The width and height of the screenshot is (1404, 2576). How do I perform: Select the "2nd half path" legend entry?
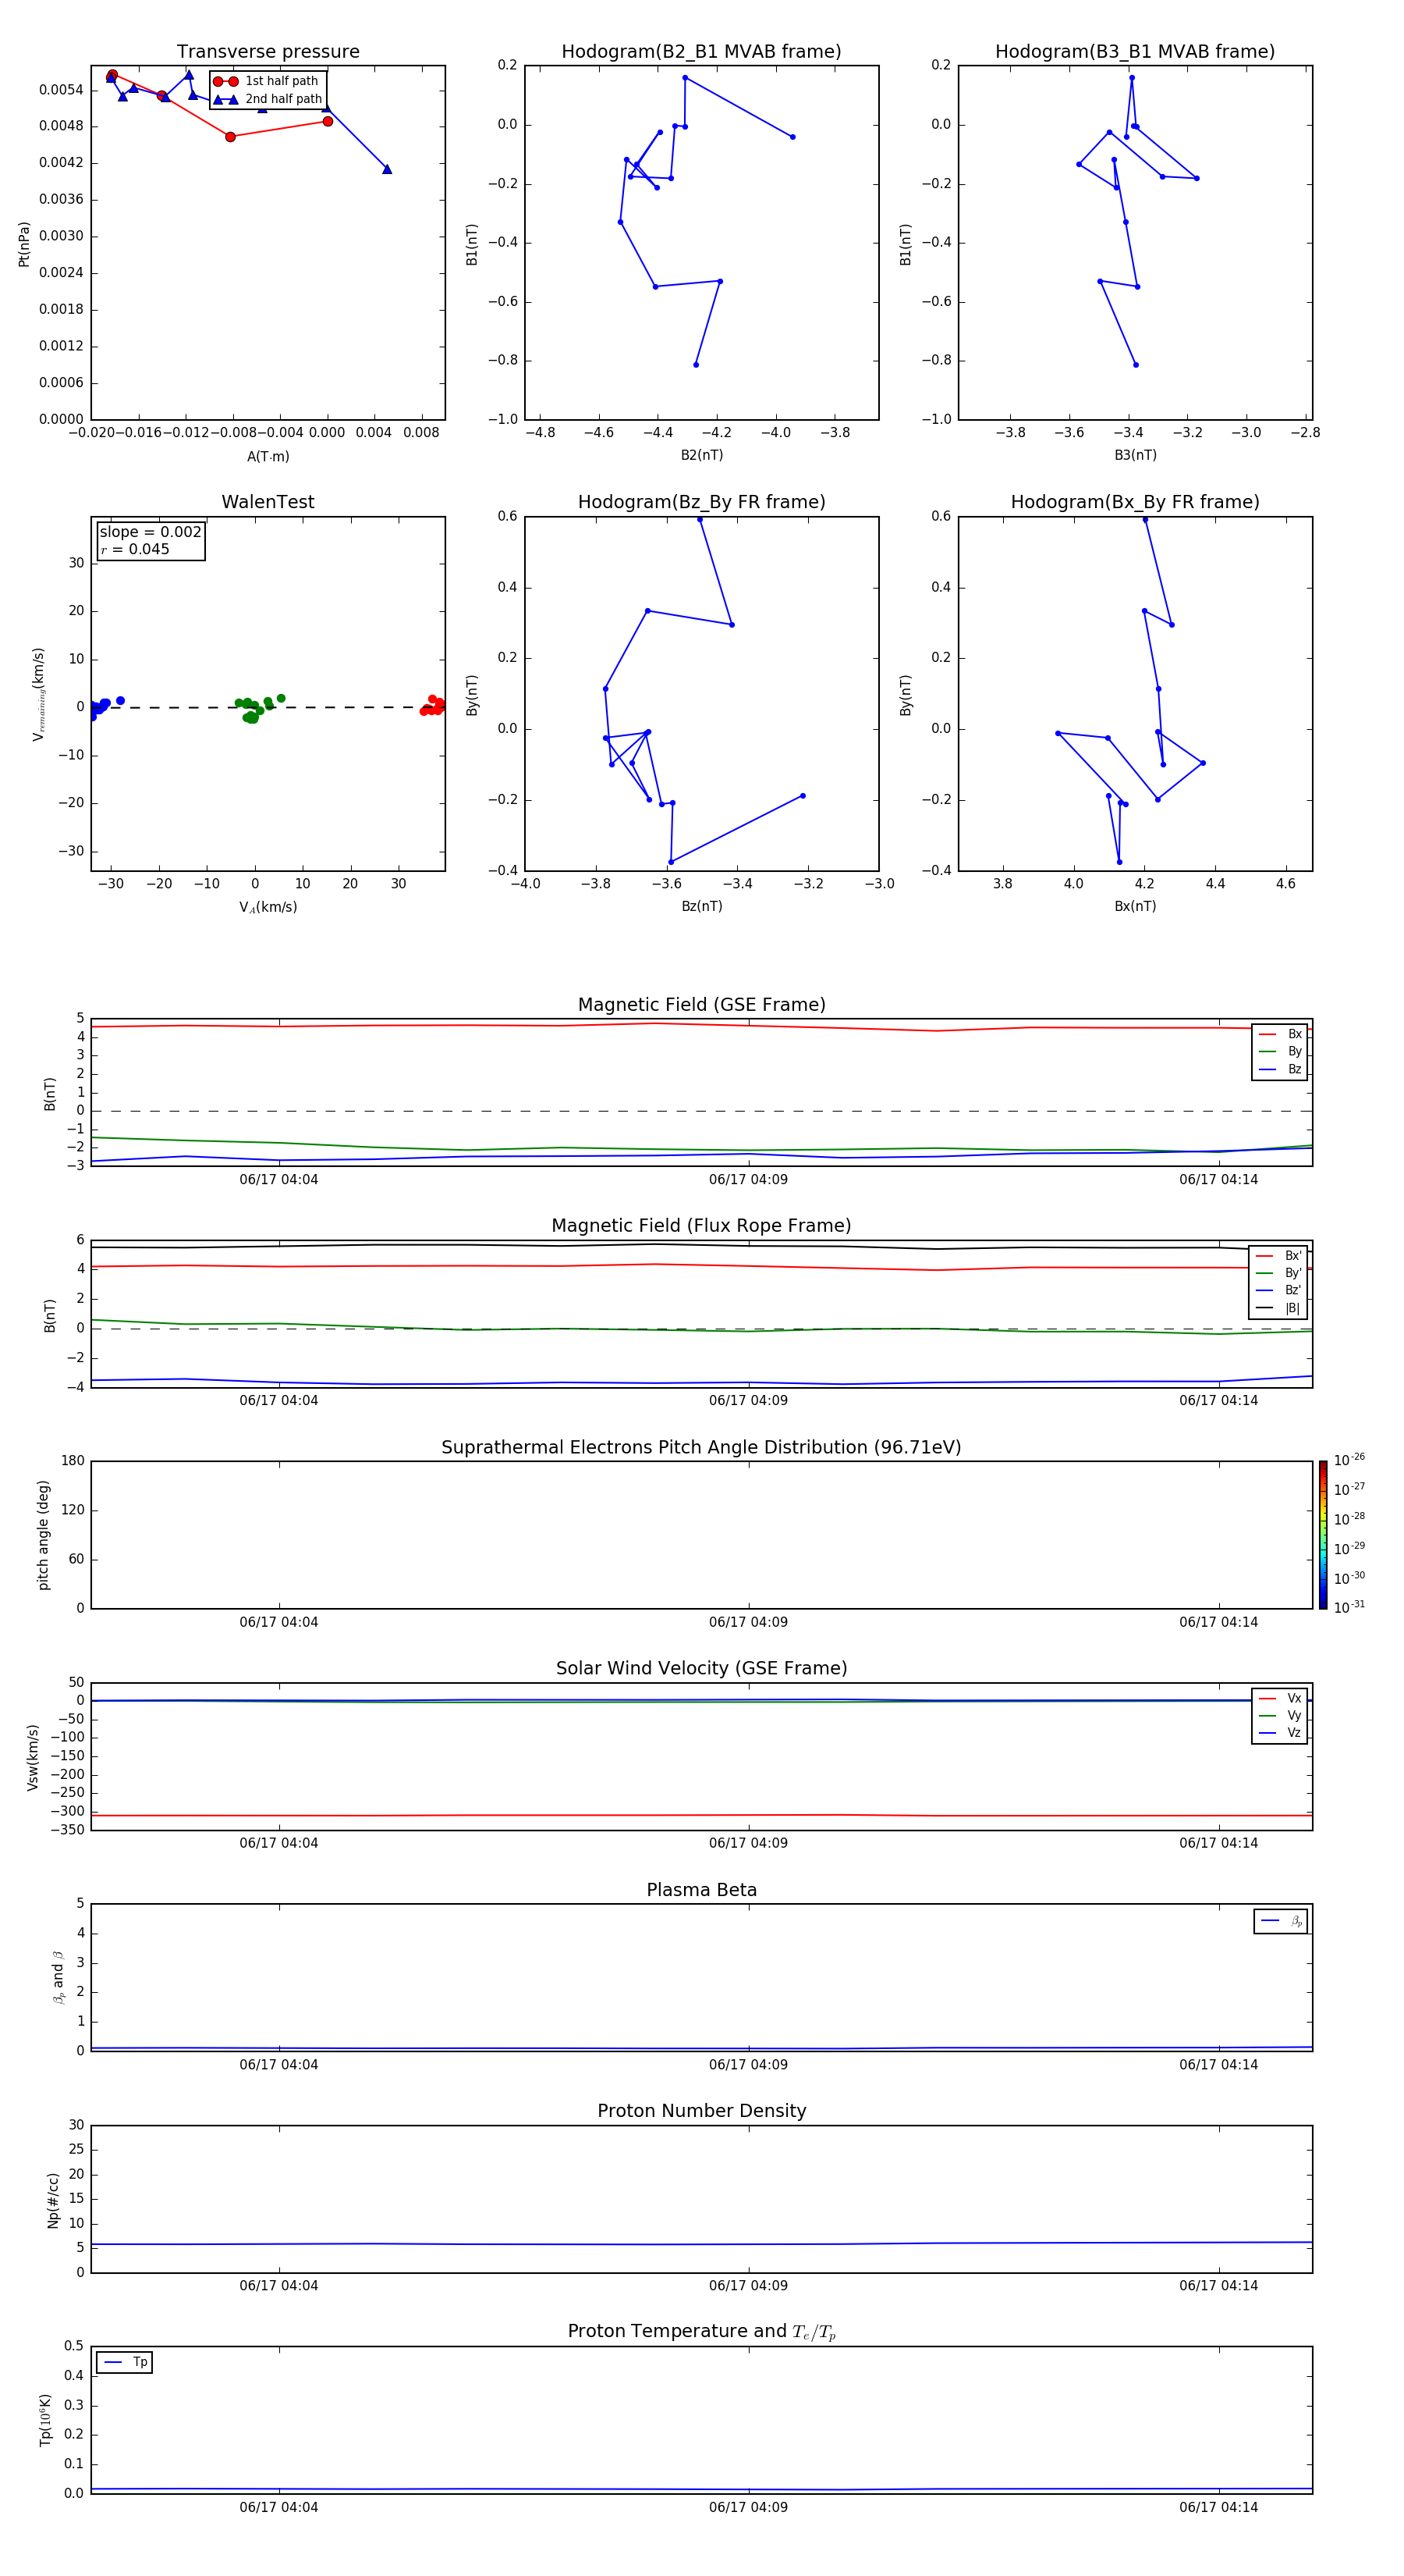pyautogui.click(x=268, y=99)
